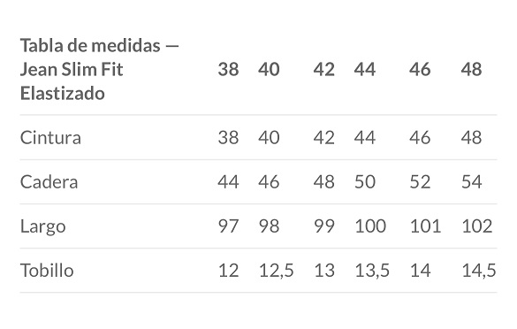Select the size 46 column header
Image resolution: width=517 pixels, height=329 pixels.
(420, 69)
